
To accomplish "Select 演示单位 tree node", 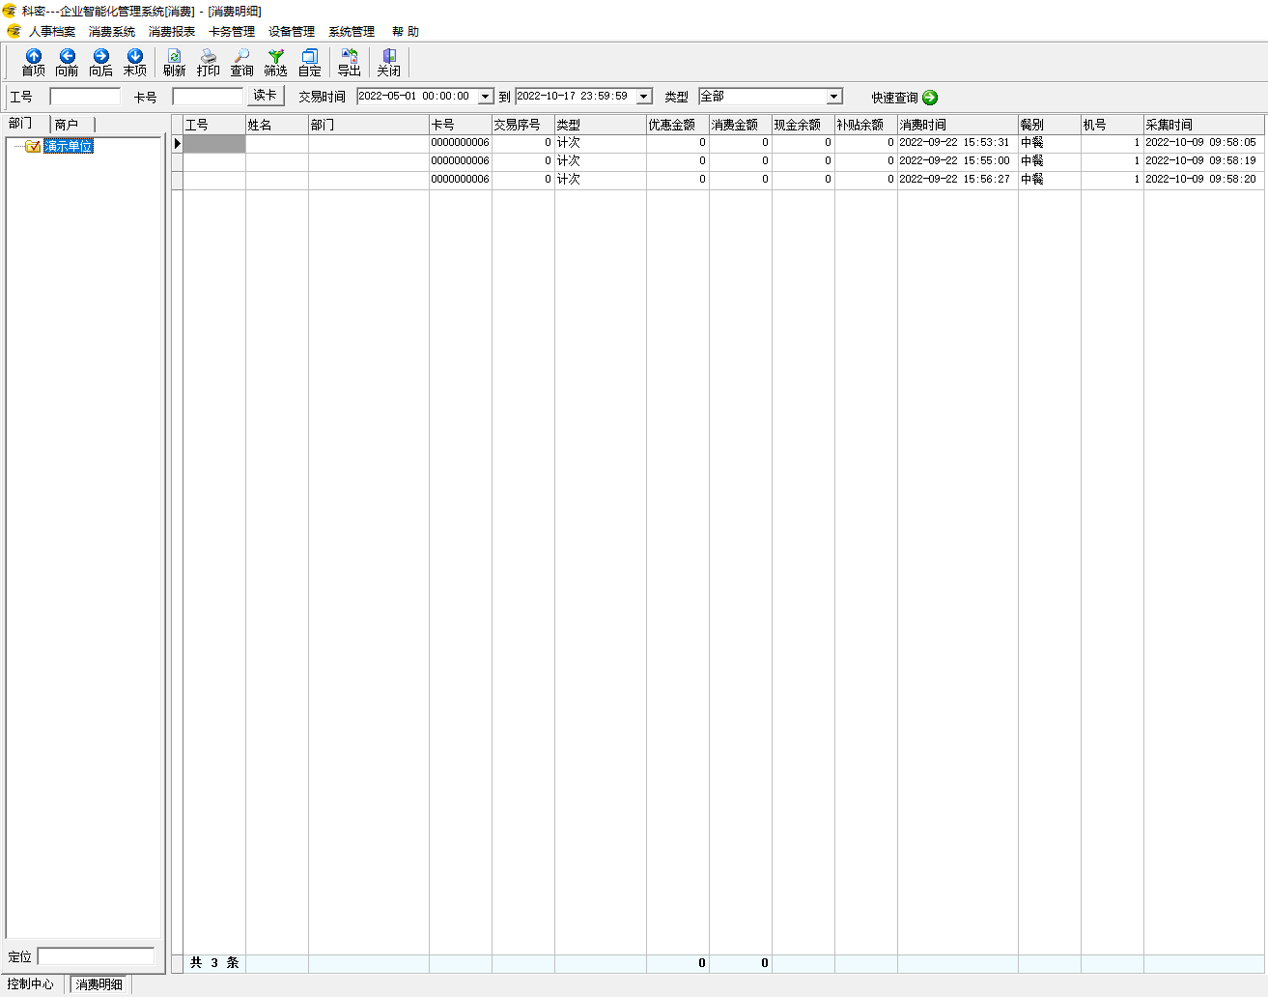I will click(69, 146).
